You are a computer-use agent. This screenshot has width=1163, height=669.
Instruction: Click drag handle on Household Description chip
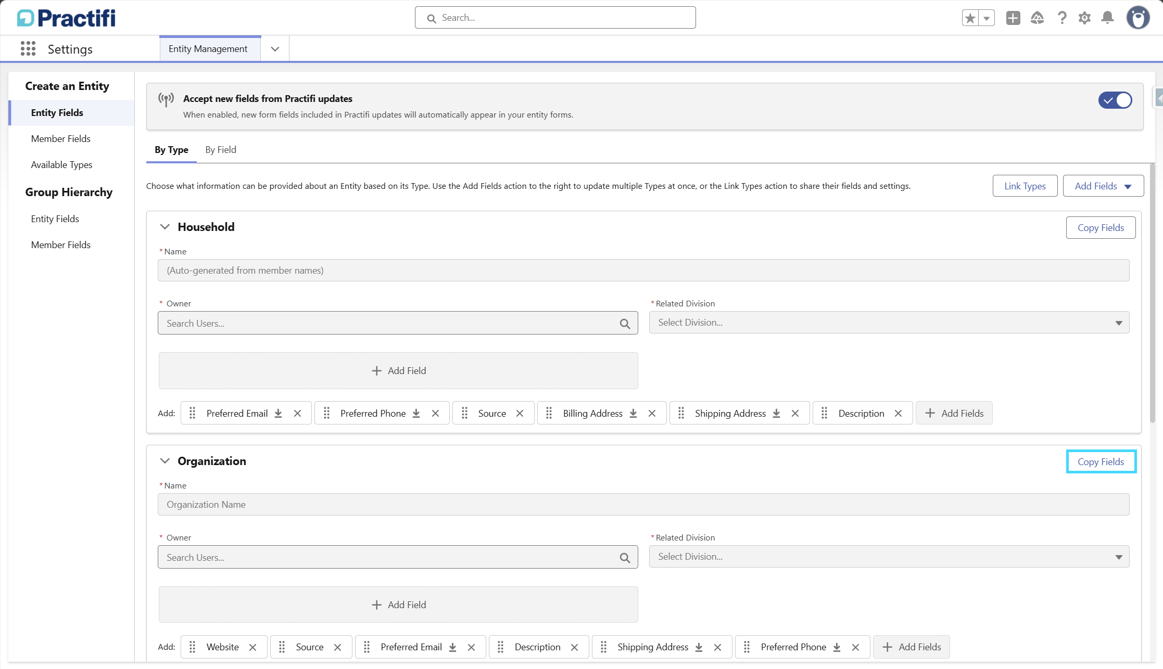click(825, 414)
